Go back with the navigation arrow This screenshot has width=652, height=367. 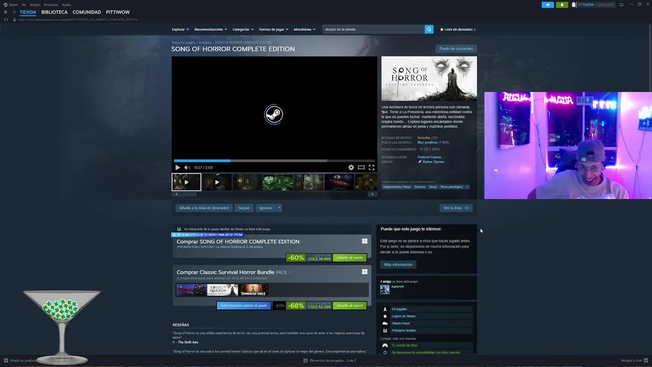click(x=6, y=12)
